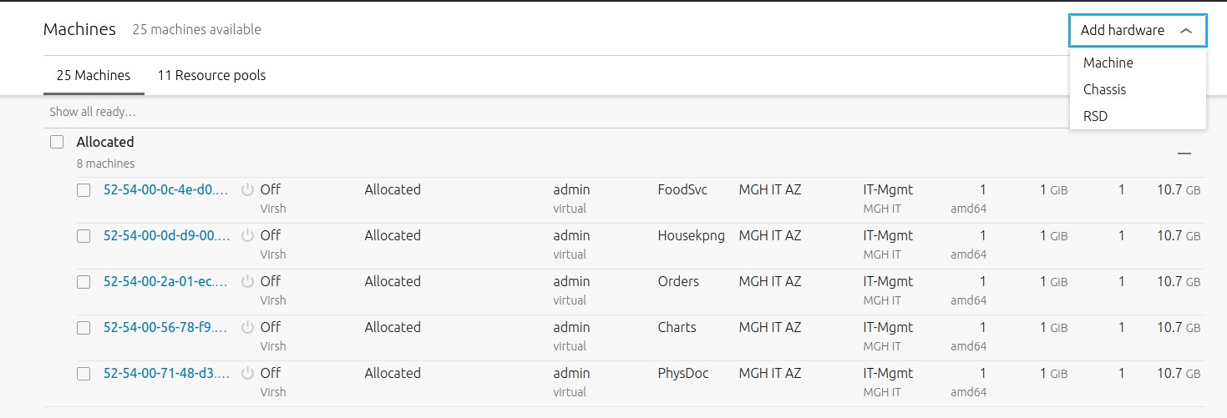This screenshot has width=1227, height=418.
Task: Click power icon for machine 52-54-00-56-78-f9
Action: (x=247, y=328)
